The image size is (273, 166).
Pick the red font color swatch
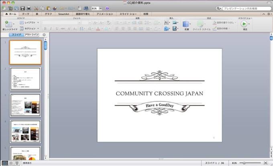point(98,28)
